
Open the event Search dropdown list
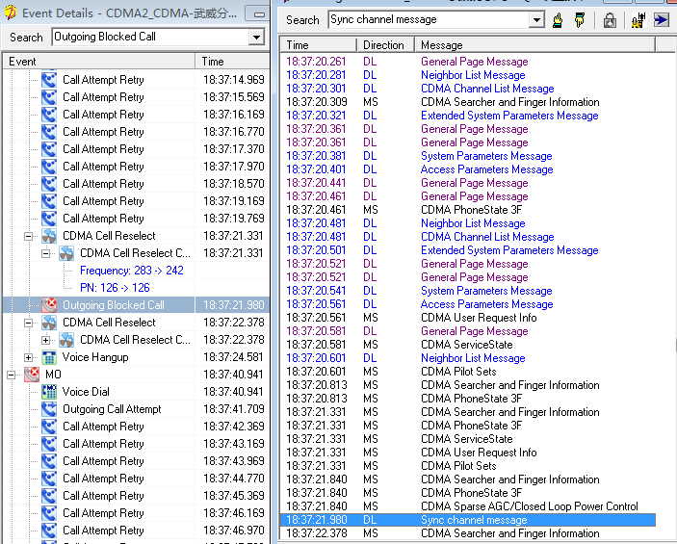tap(255, 37)
